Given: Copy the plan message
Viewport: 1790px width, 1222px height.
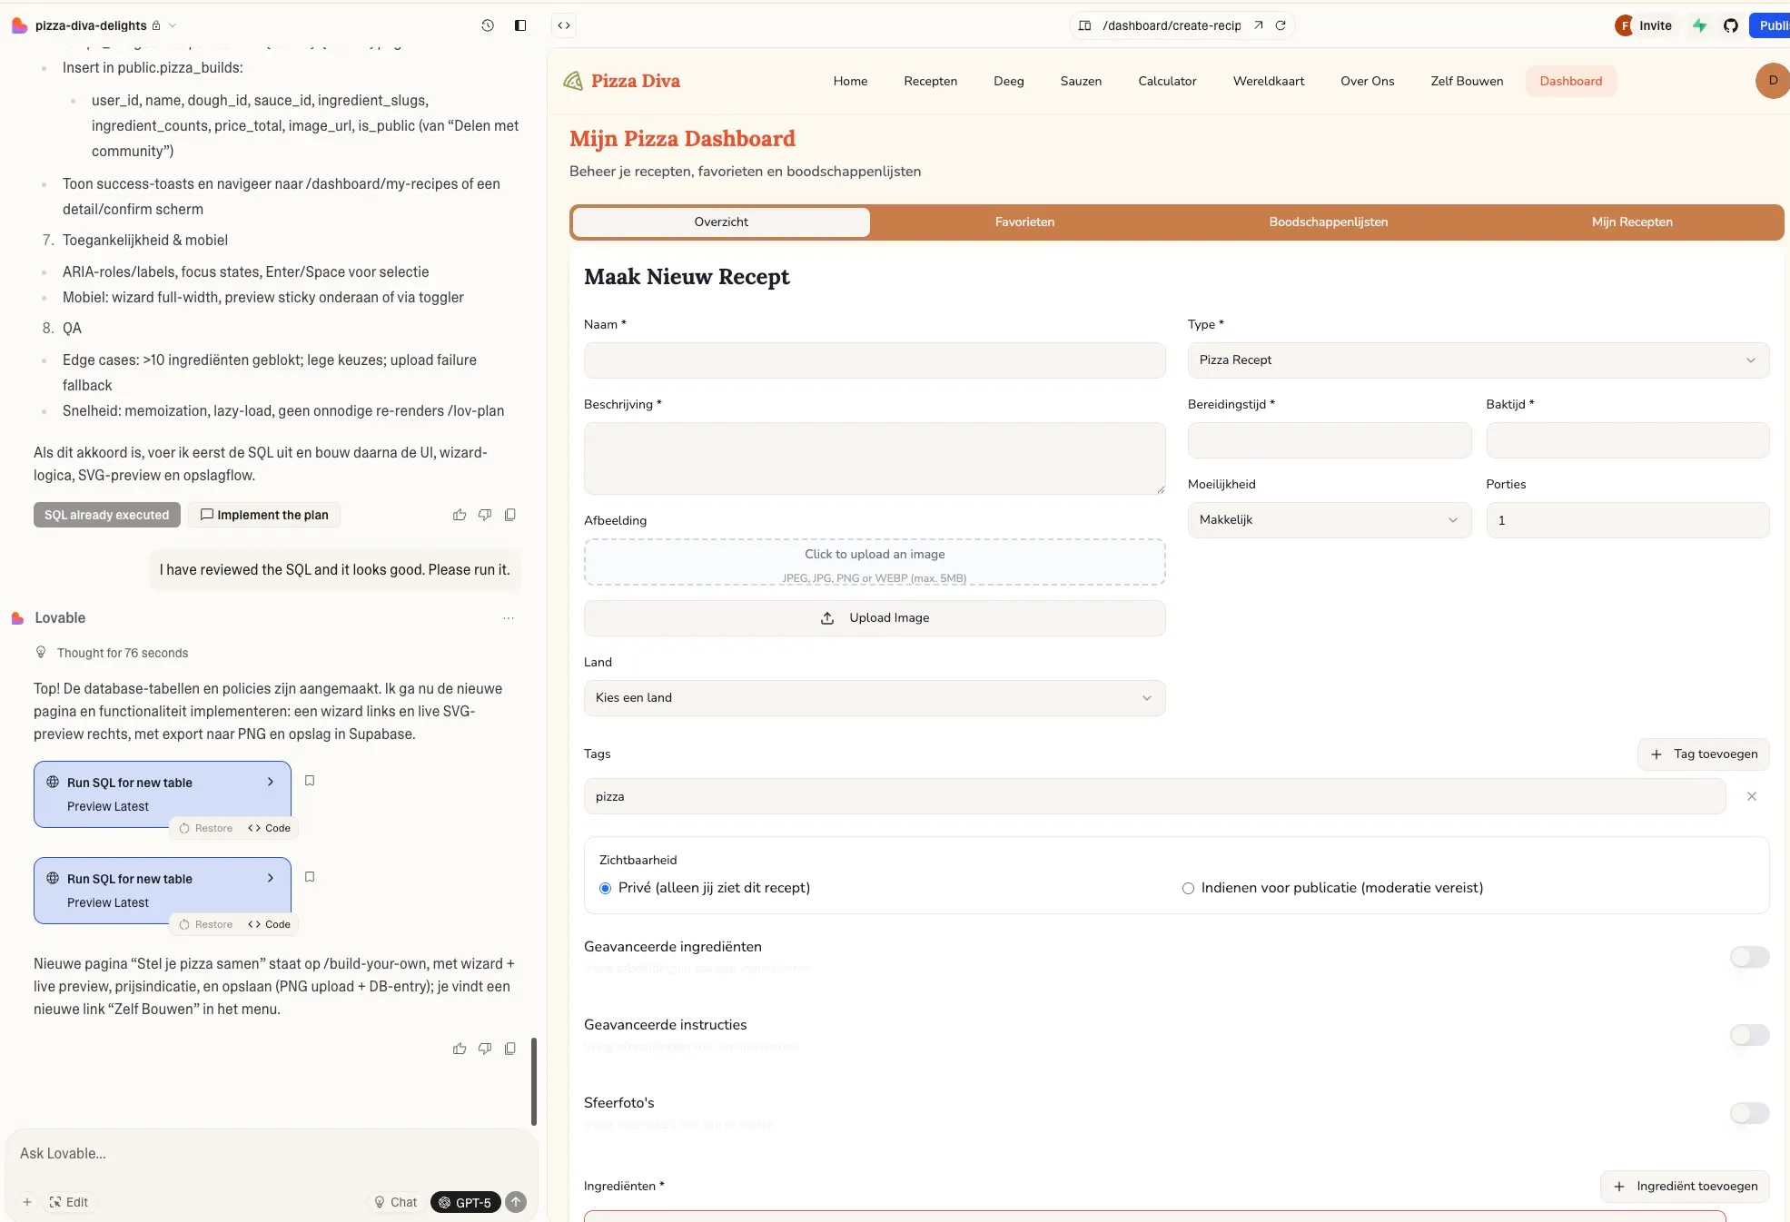Looking at the screenshot, I should 510,515.
